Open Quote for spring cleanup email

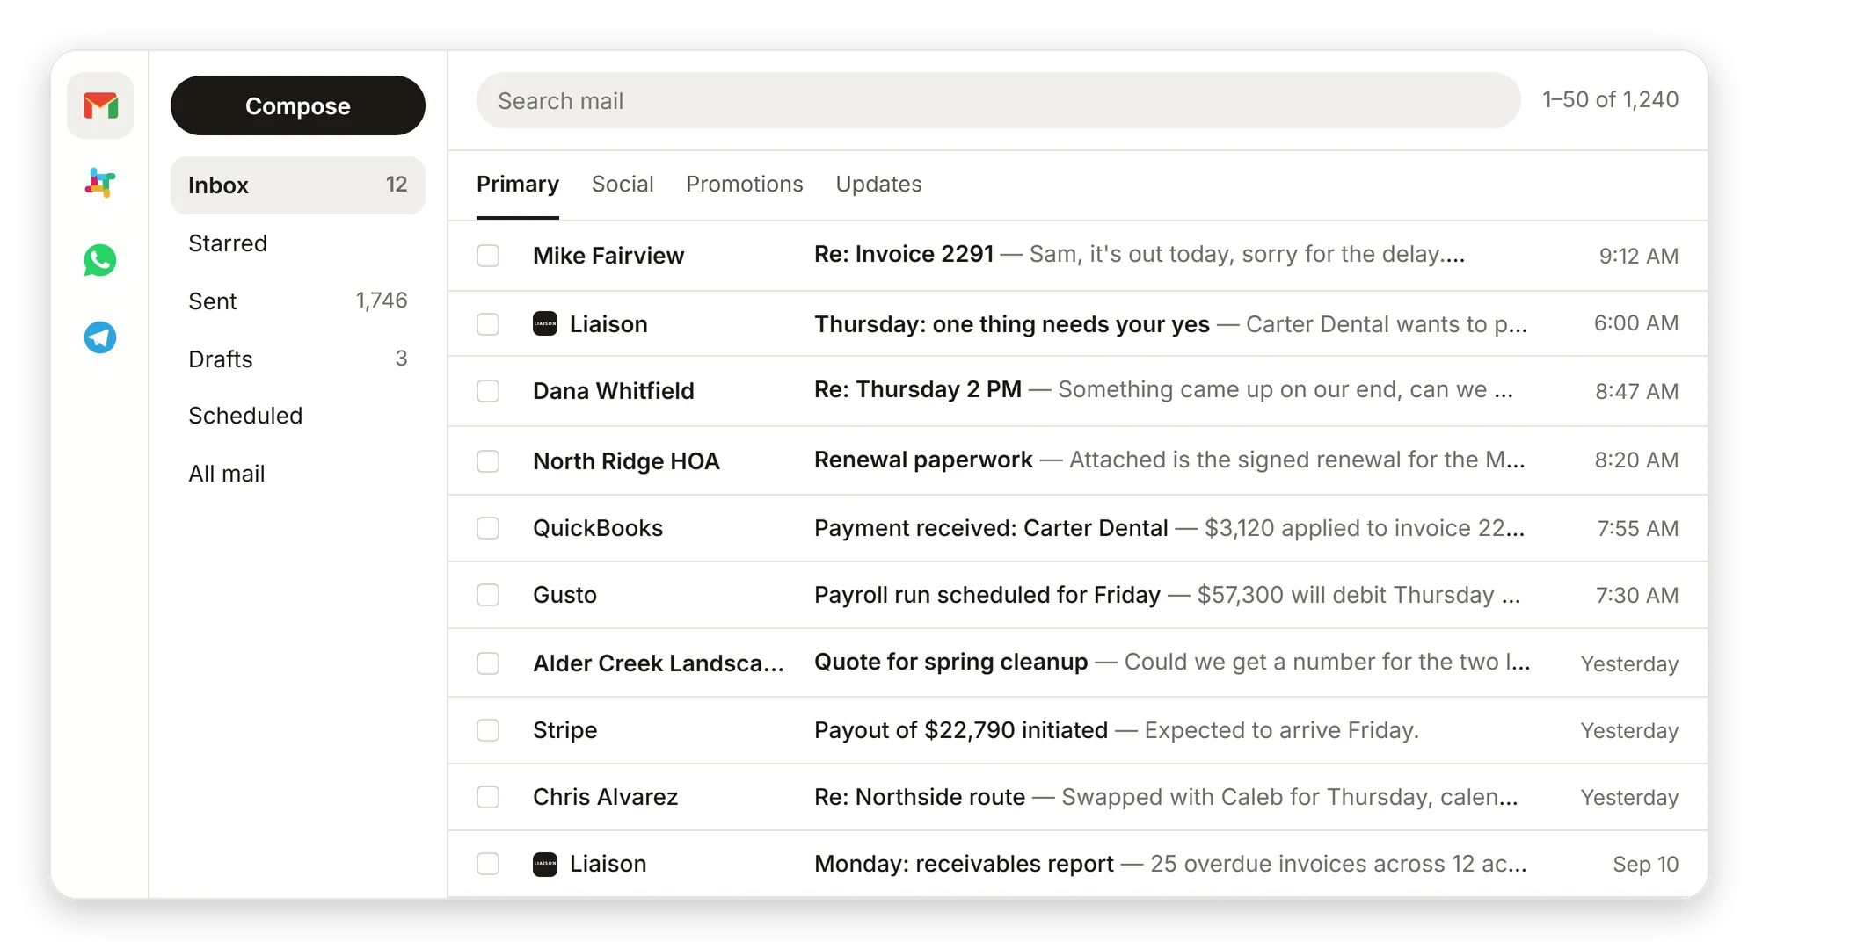[1077, 663]
